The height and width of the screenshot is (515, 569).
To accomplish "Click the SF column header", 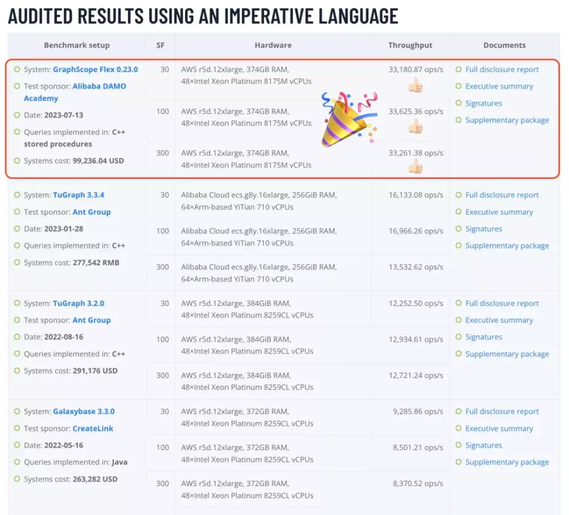I will pyautogui.click(x=160, y=45).
